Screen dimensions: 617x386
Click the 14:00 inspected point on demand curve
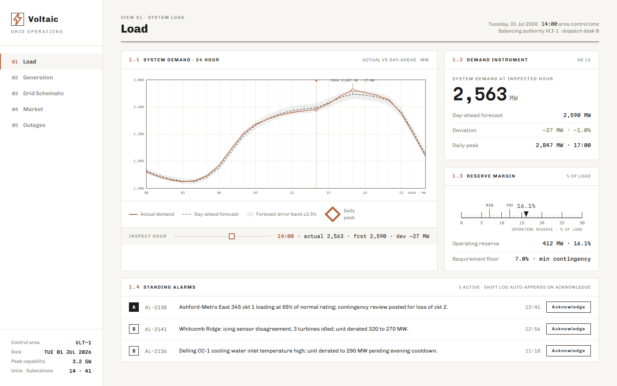316,109
